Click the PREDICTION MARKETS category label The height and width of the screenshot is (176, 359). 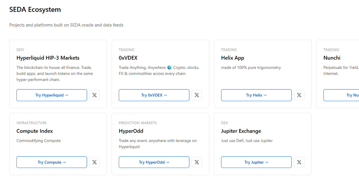click(138, 123)
